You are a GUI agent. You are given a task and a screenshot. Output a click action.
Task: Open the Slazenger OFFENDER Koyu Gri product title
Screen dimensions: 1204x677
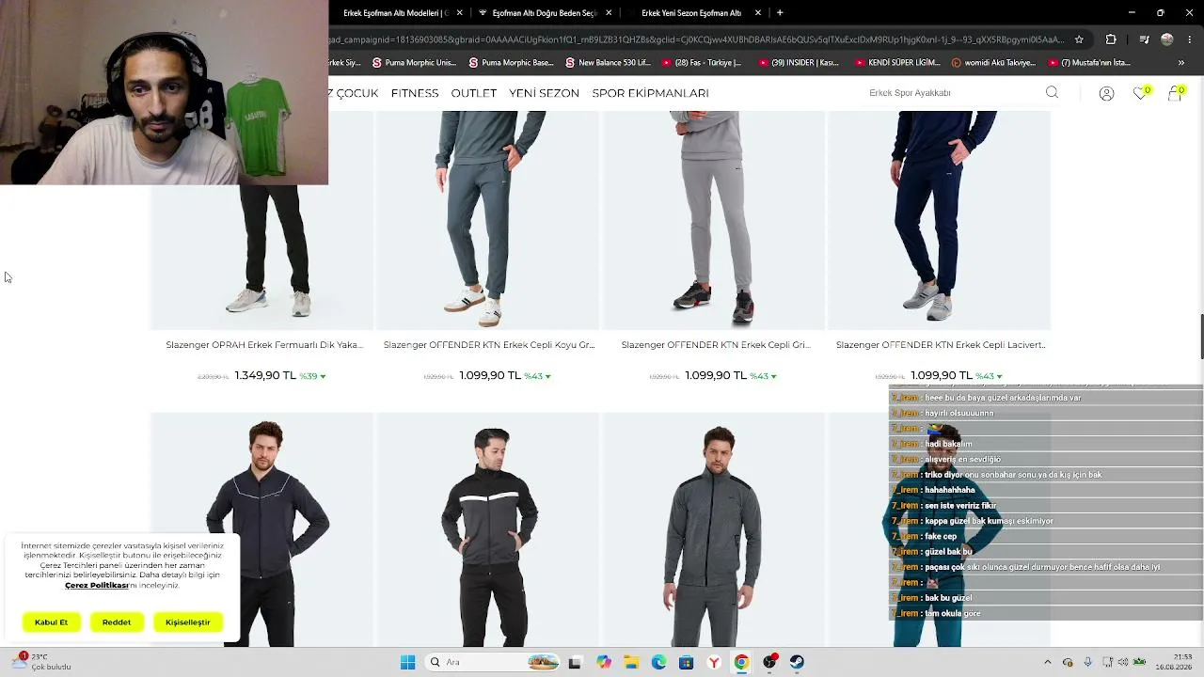point(489,345)
